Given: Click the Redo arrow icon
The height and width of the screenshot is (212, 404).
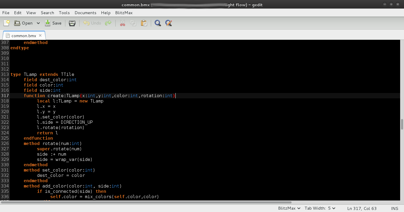Looking at the screenshot, I should tap(108, 23).
